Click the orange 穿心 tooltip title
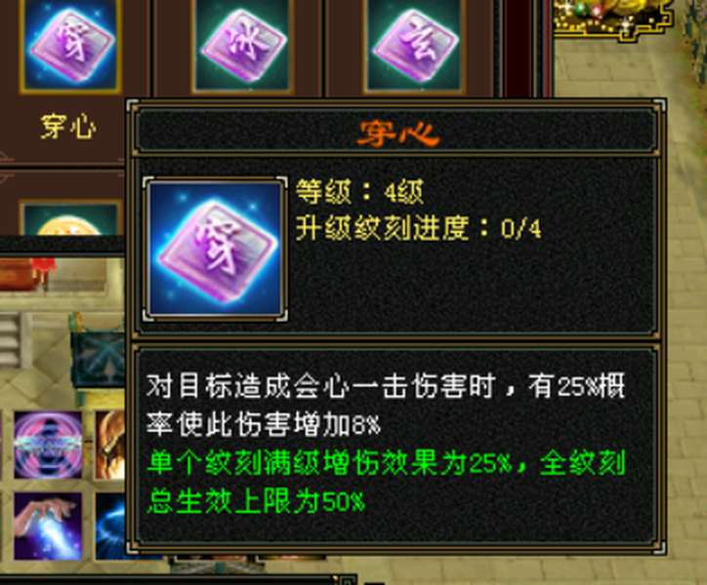 (397, 133)
